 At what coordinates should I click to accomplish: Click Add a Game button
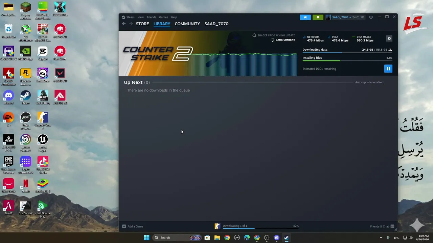[x=133, y=226]
